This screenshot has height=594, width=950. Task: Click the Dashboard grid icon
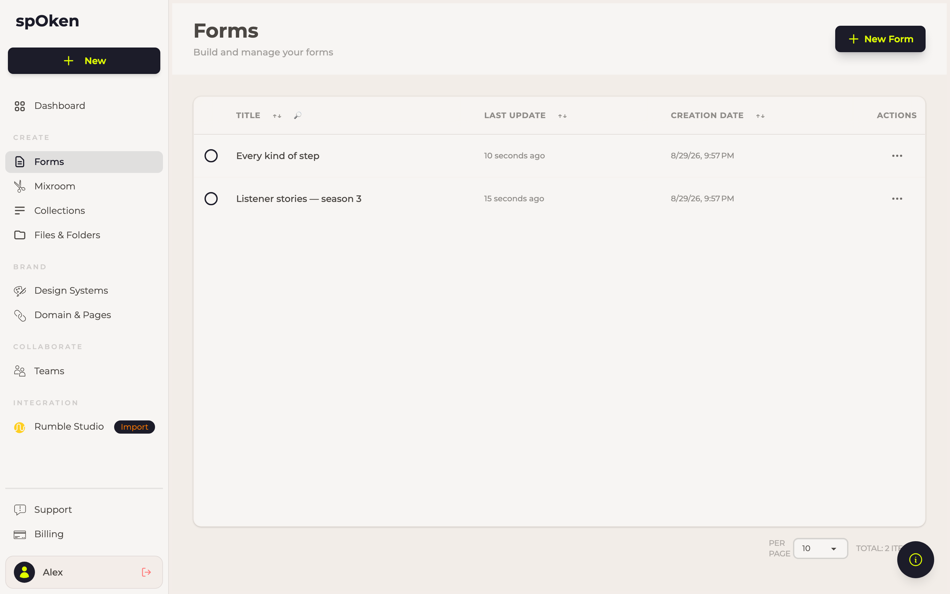point(20,106)
